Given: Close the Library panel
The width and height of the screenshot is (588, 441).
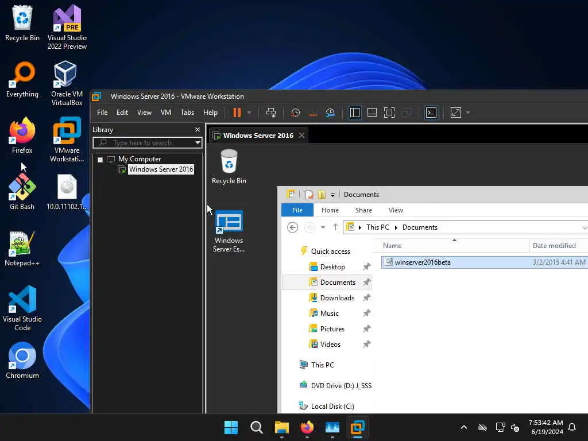Looking at the screenshot, I should pyautogui.click(x=198, y=129).
